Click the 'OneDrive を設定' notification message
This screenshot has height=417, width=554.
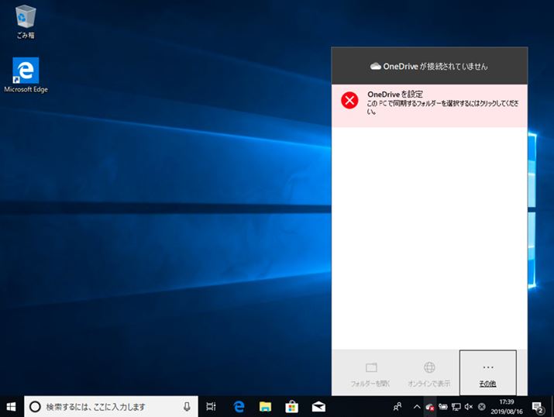429,105
